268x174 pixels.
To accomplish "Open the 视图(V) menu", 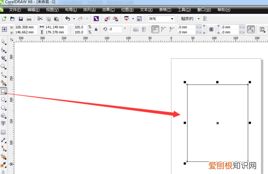I will pos(52,10).
